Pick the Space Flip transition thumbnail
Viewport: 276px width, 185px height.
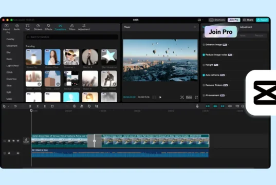pyautogui.click(x=33, y=57)
